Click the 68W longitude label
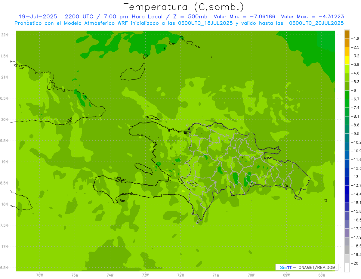The image size is (361, 279). (x=322, y=275)
